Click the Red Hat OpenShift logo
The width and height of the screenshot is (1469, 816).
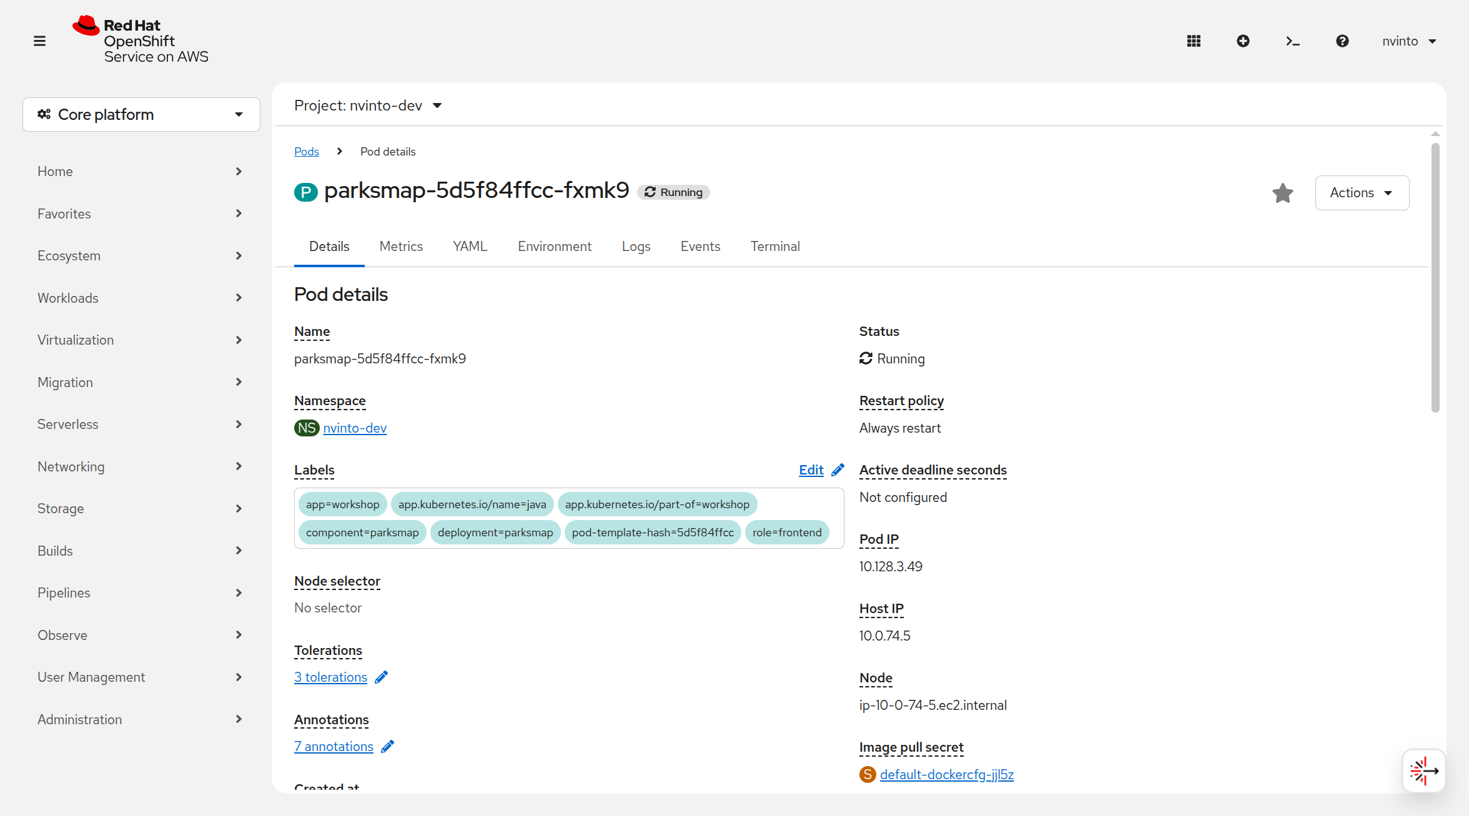(141, 40)
